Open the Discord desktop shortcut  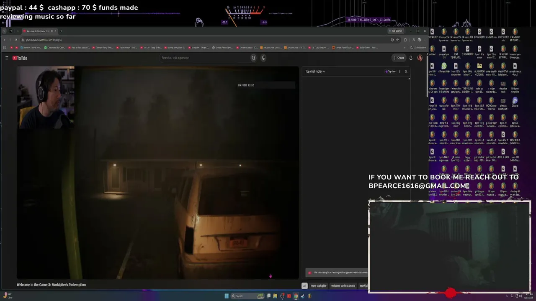tap(515, 102)
